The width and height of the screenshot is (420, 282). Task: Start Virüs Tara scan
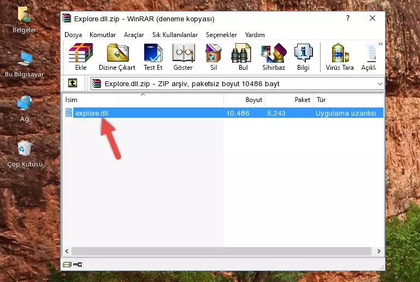pos(340,57)
